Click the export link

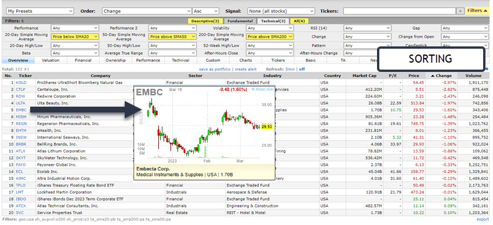(483, 219)
